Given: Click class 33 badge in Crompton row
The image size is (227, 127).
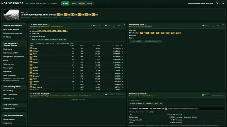Looking at the screenshot, I should [31, 76].
